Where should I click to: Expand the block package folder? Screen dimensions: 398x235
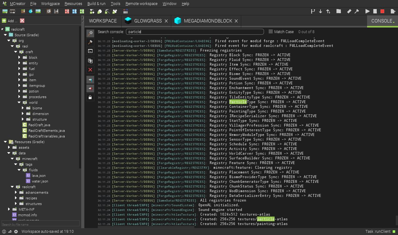click(x=19, y=57)
